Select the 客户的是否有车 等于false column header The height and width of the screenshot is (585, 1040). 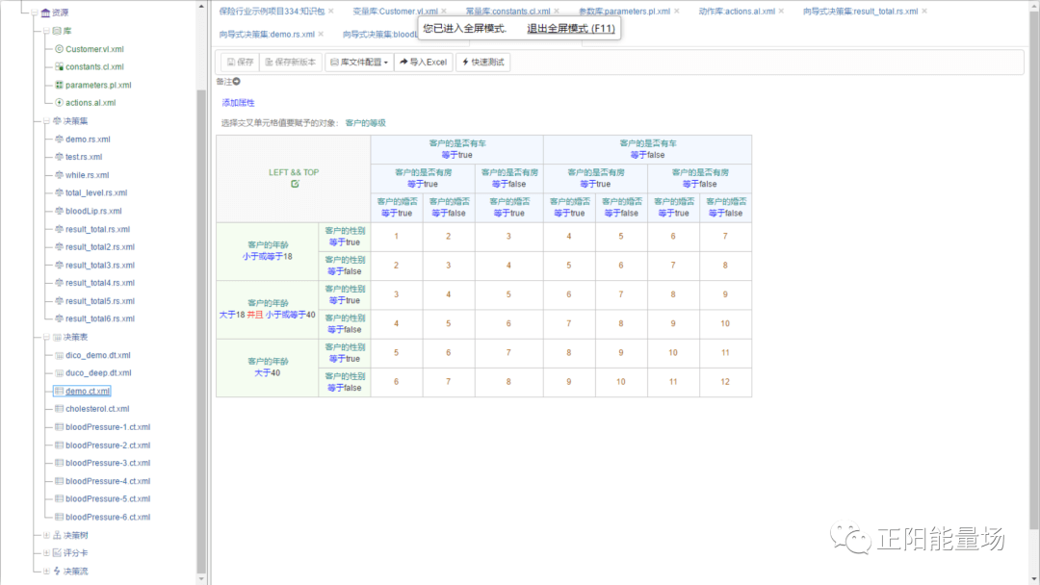click(x=647, y=149)
